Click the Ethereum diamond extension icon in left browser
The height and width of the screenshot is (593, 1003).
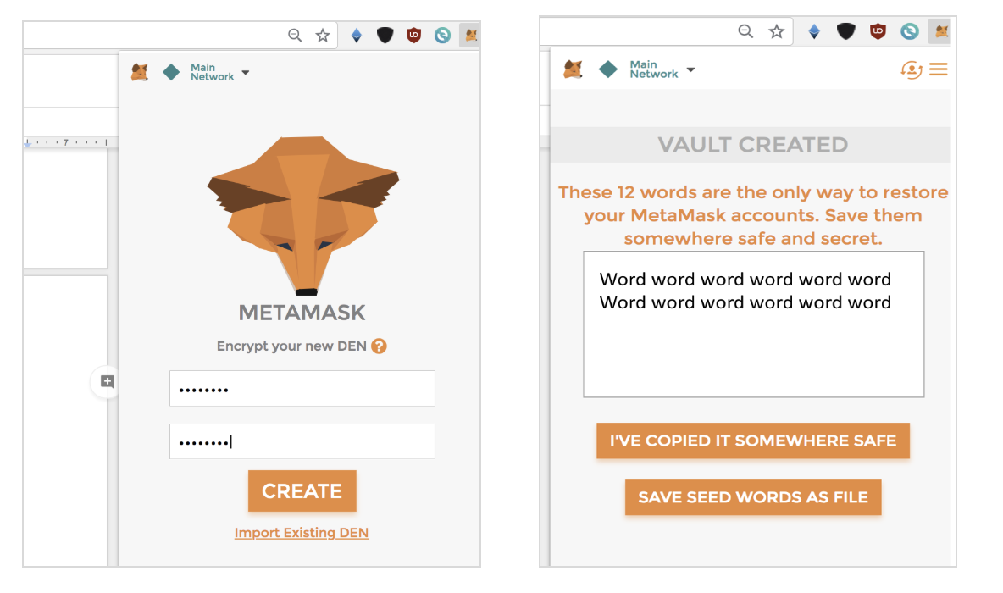tap(357, 36)
